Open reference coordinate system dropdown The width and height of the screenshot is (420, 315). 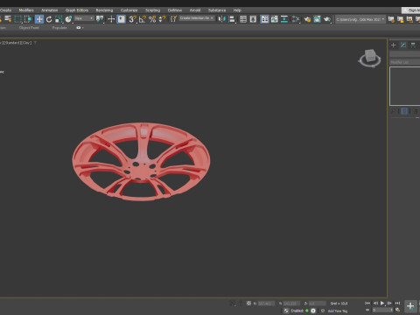[x=84, y=18]
